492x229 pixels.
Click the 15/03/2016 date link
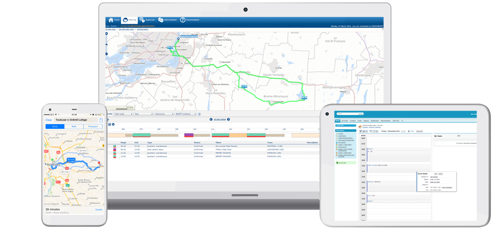coord(220,119)
